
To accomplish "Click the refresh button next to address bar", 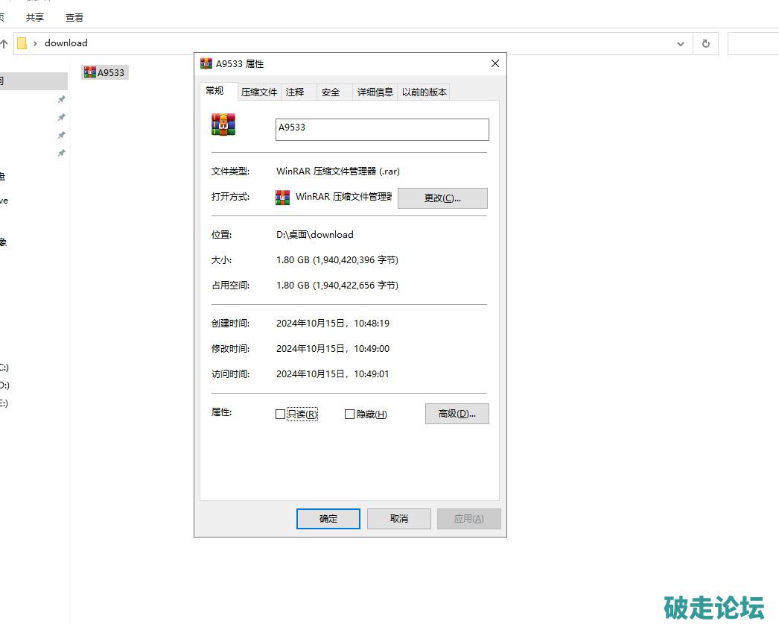I will coord(705,43).
